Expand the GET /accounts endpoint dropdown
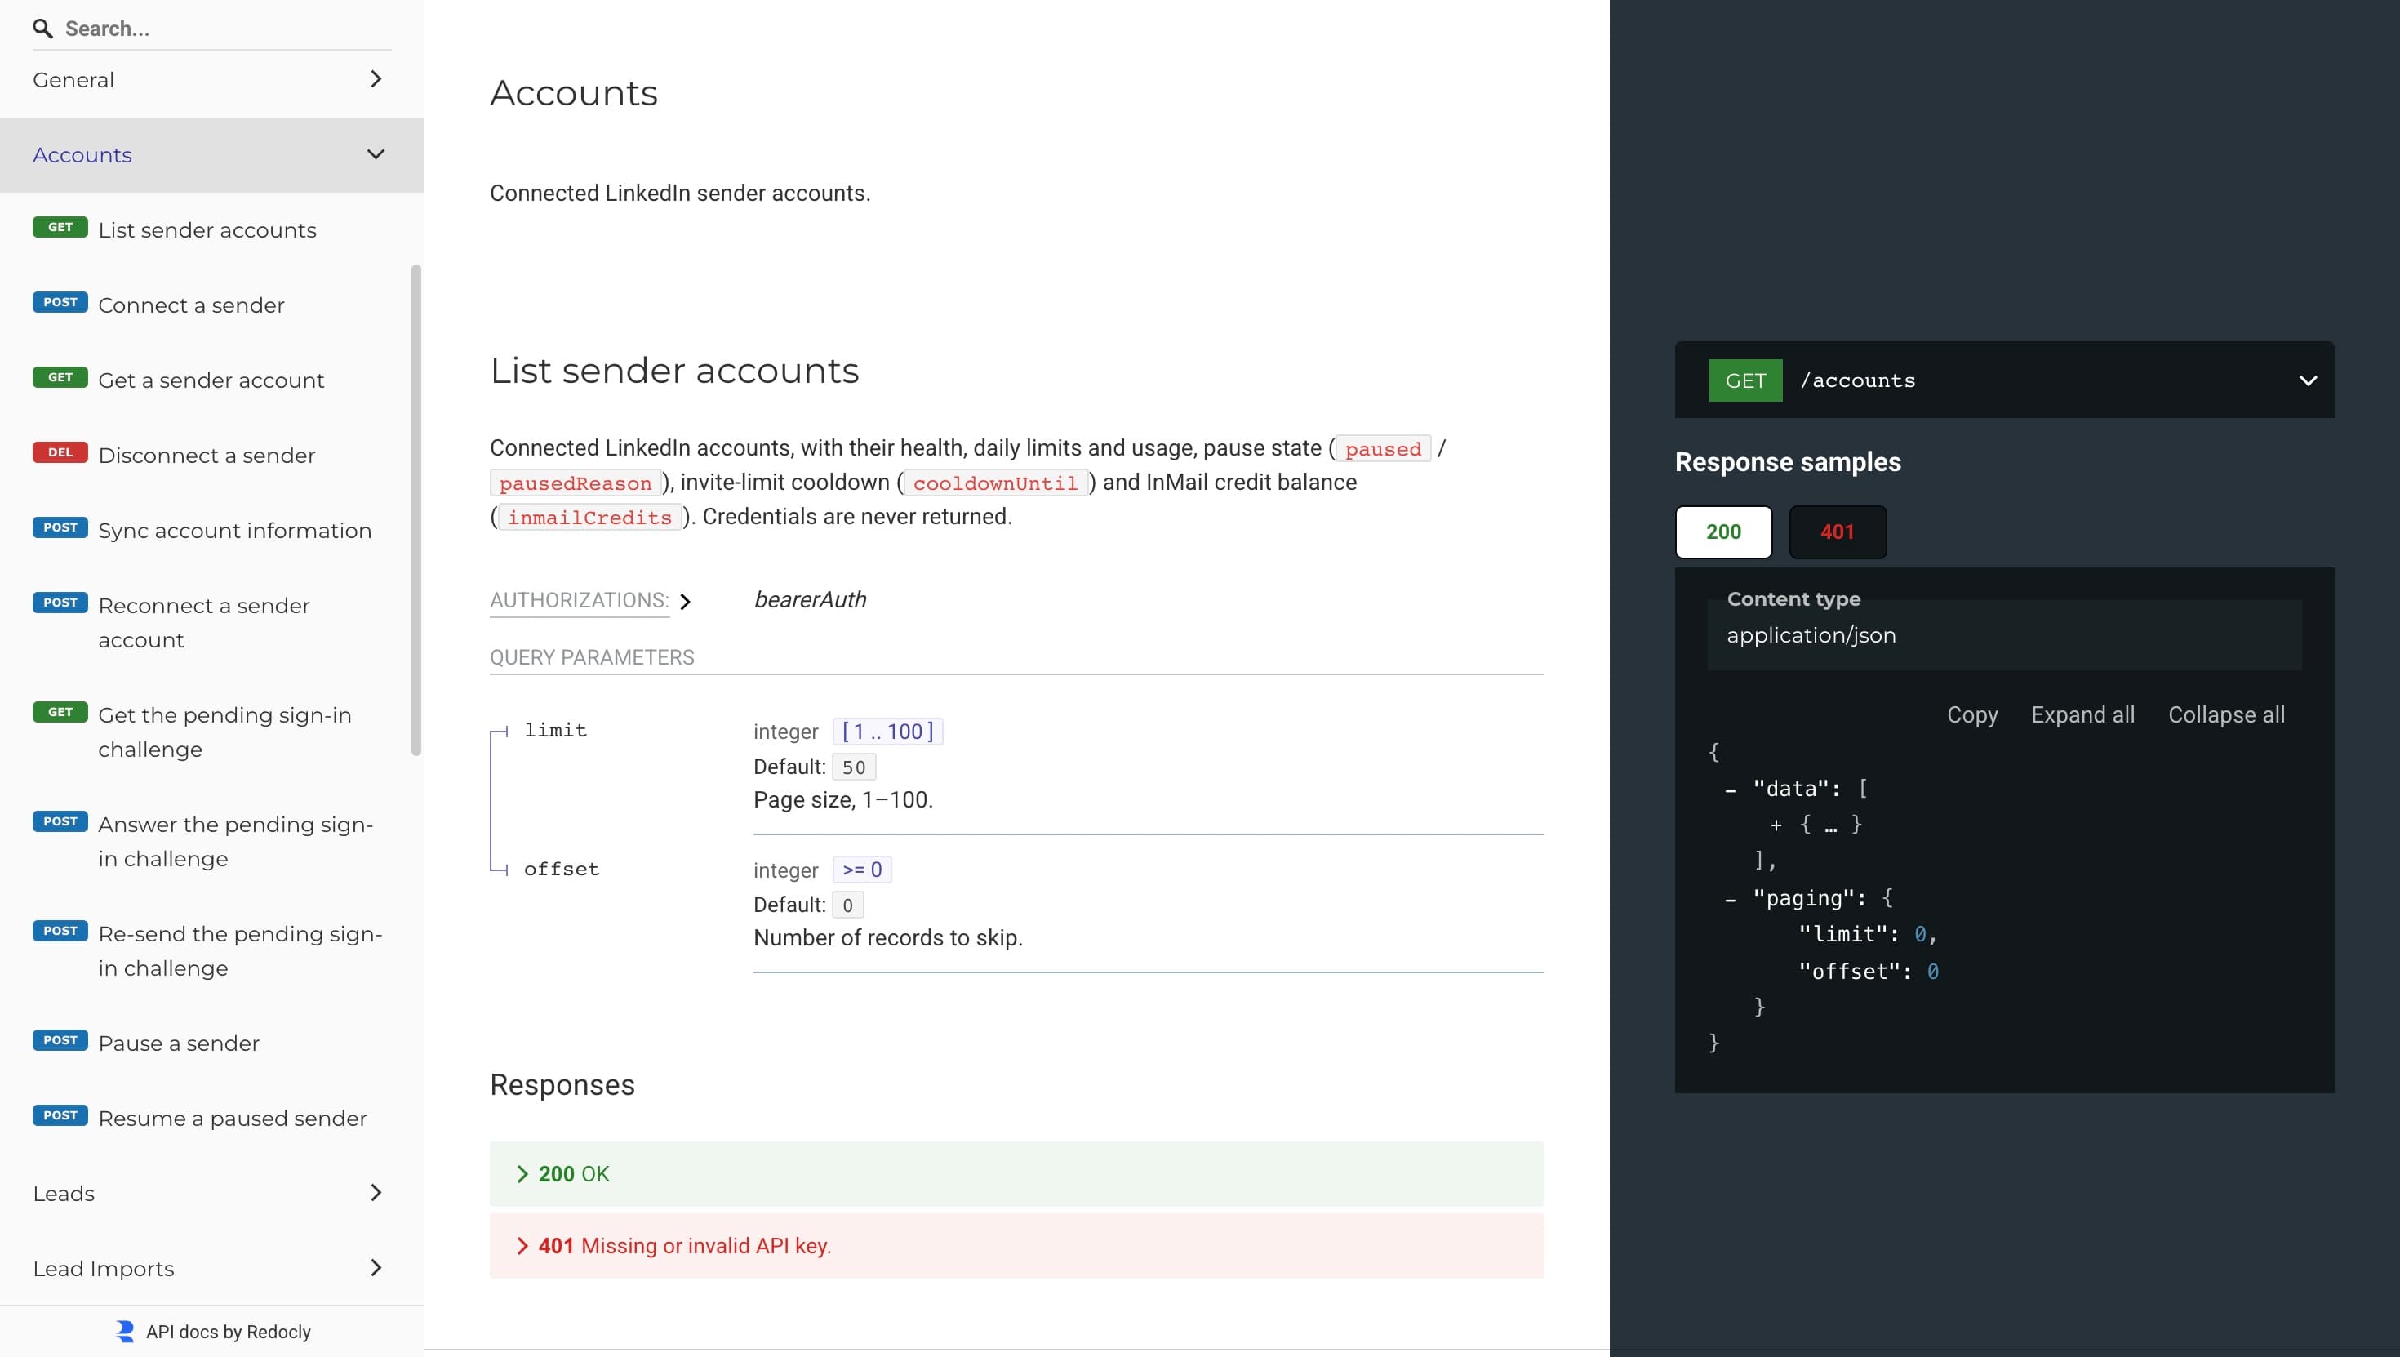2400x1357 pixels. pos(2308,380)
